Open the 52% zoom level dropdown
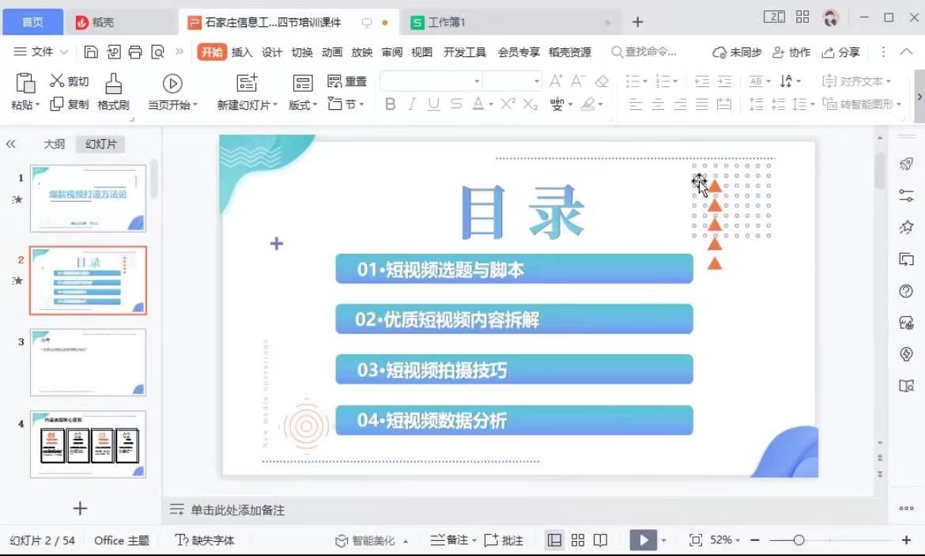Image resolution: width=925 pixels, height=556 pixels. point(725,540)
